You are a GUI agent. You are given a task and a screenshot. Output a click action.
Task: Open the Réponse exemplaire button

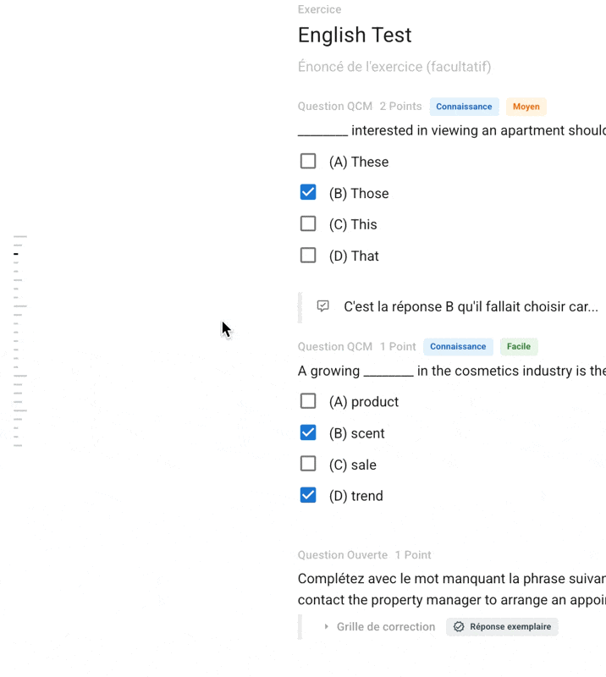point(502,626)
